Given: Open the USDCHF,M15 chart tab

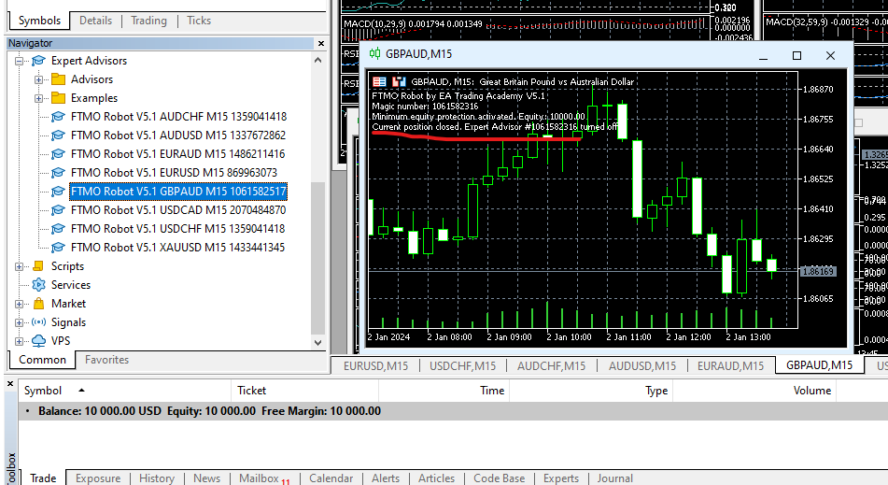Looking at the screenshot, I should point(463,366).
